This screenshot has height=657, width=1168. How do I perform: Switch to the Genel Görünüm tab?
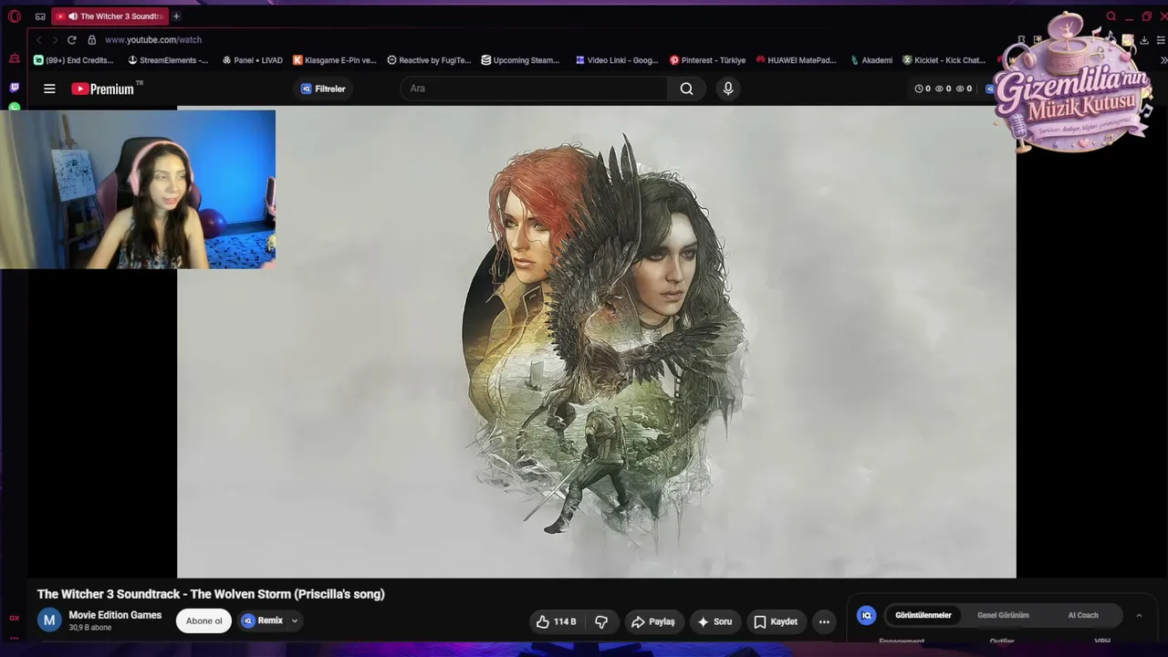(x=1003, y=615)
